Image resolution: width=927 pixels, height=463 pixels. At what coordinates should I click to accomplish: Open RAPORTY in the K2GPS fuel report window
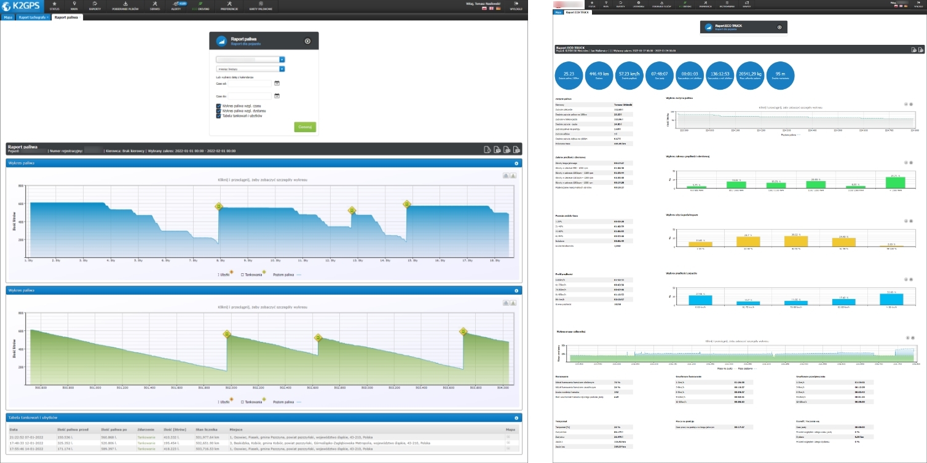[x=95, y=6]
